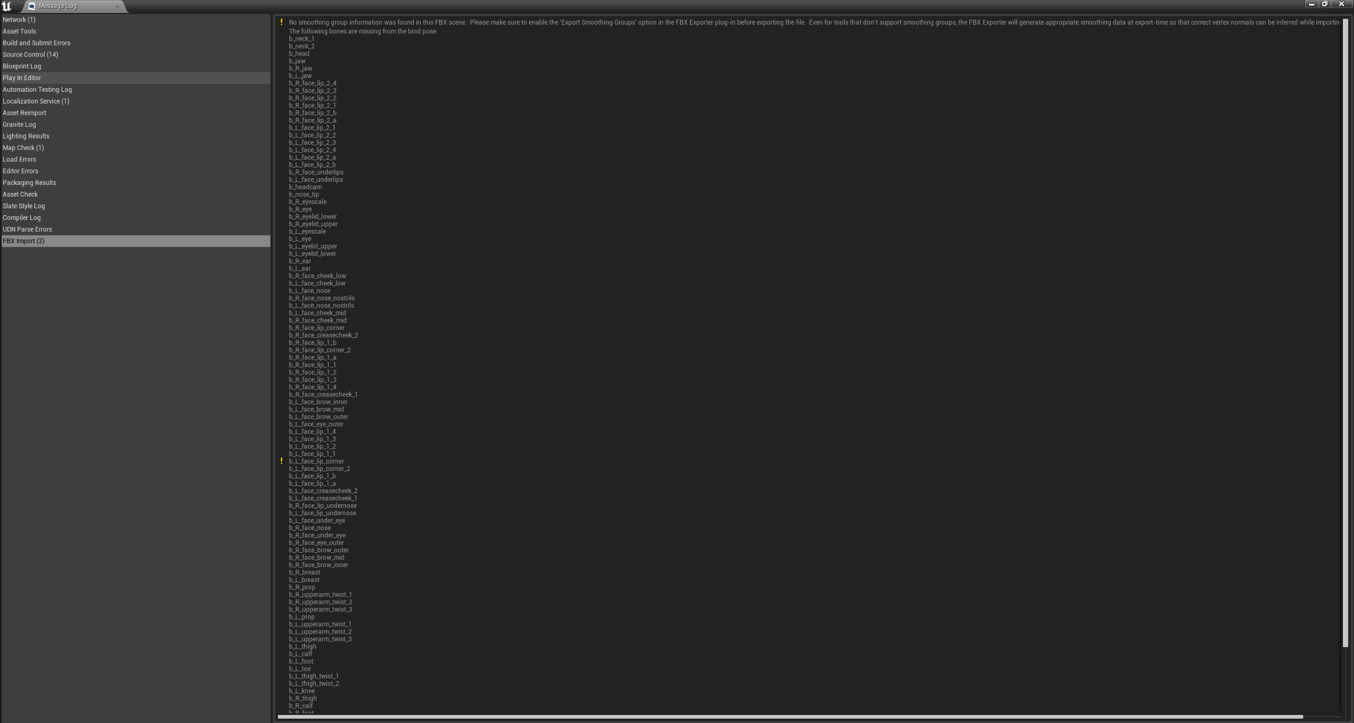Image resolution: width=1354 pixels, height=723 pixels.
Task: Restore the window using title bar button
Action: [x=1325, y=4]
